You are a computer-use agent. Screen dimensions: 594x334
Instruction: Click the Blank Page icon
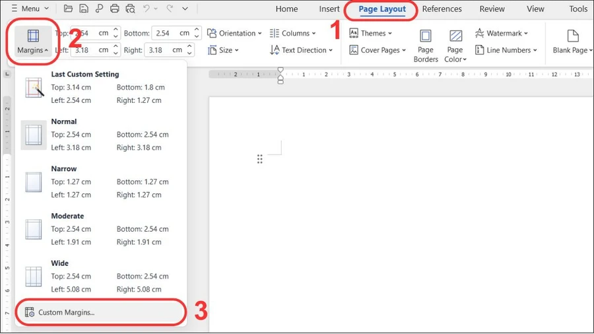click(x=572, y=36)
